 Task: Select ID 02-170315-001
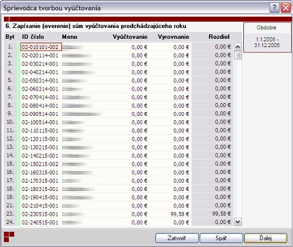pyautogui.click(x=40, y=181)
